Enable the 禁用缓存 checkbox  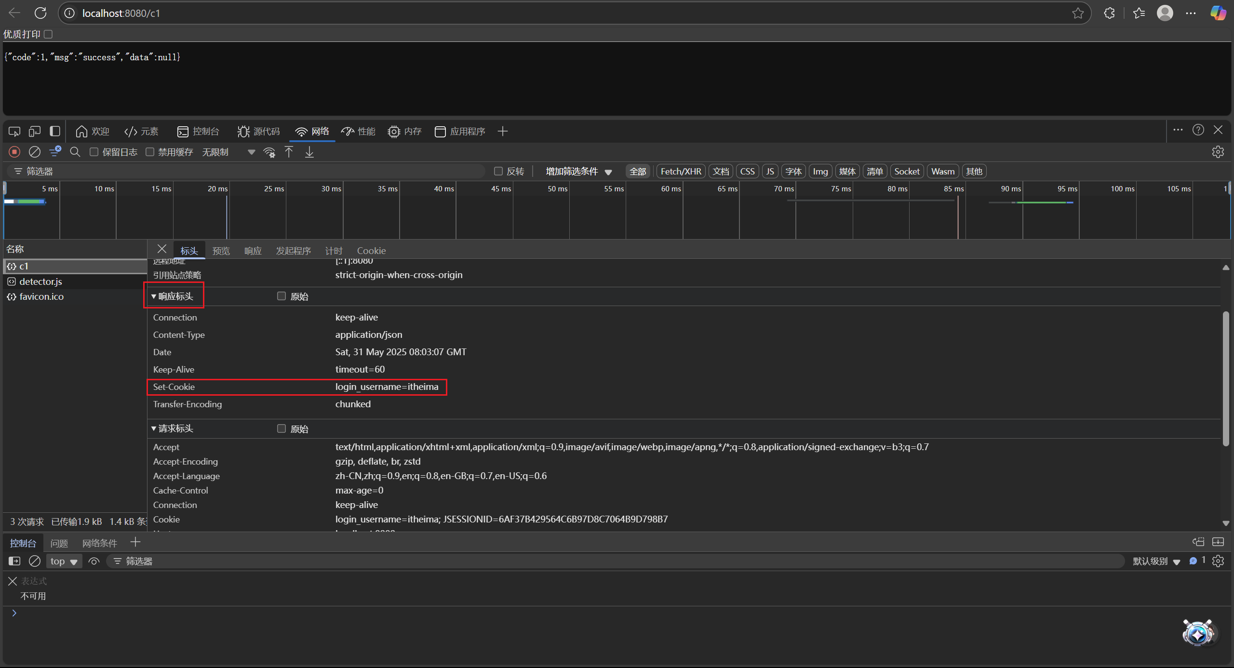coord(150,152)
